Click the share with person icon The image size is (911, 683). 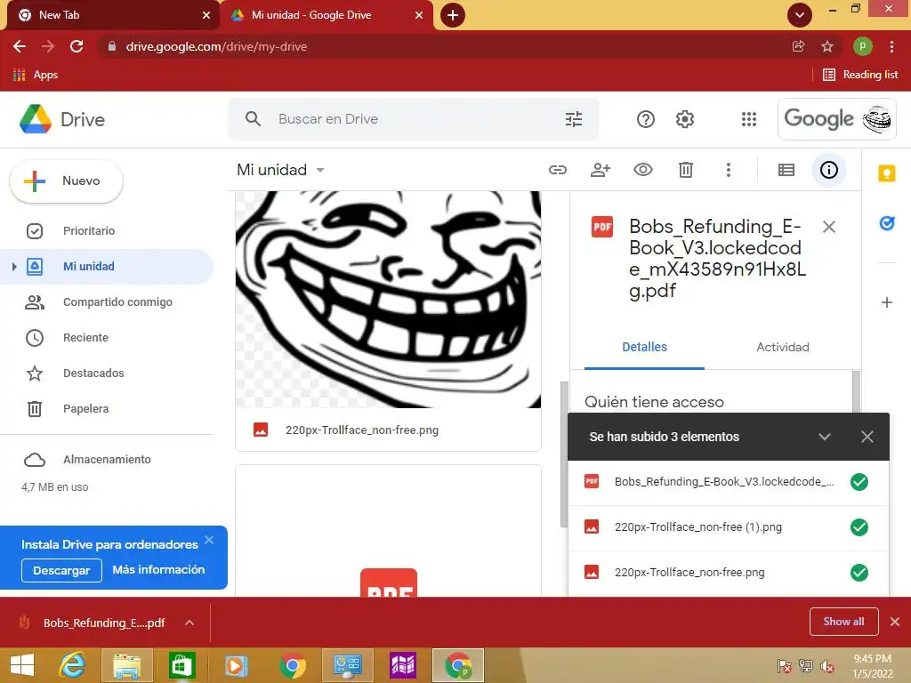[601, 170]
